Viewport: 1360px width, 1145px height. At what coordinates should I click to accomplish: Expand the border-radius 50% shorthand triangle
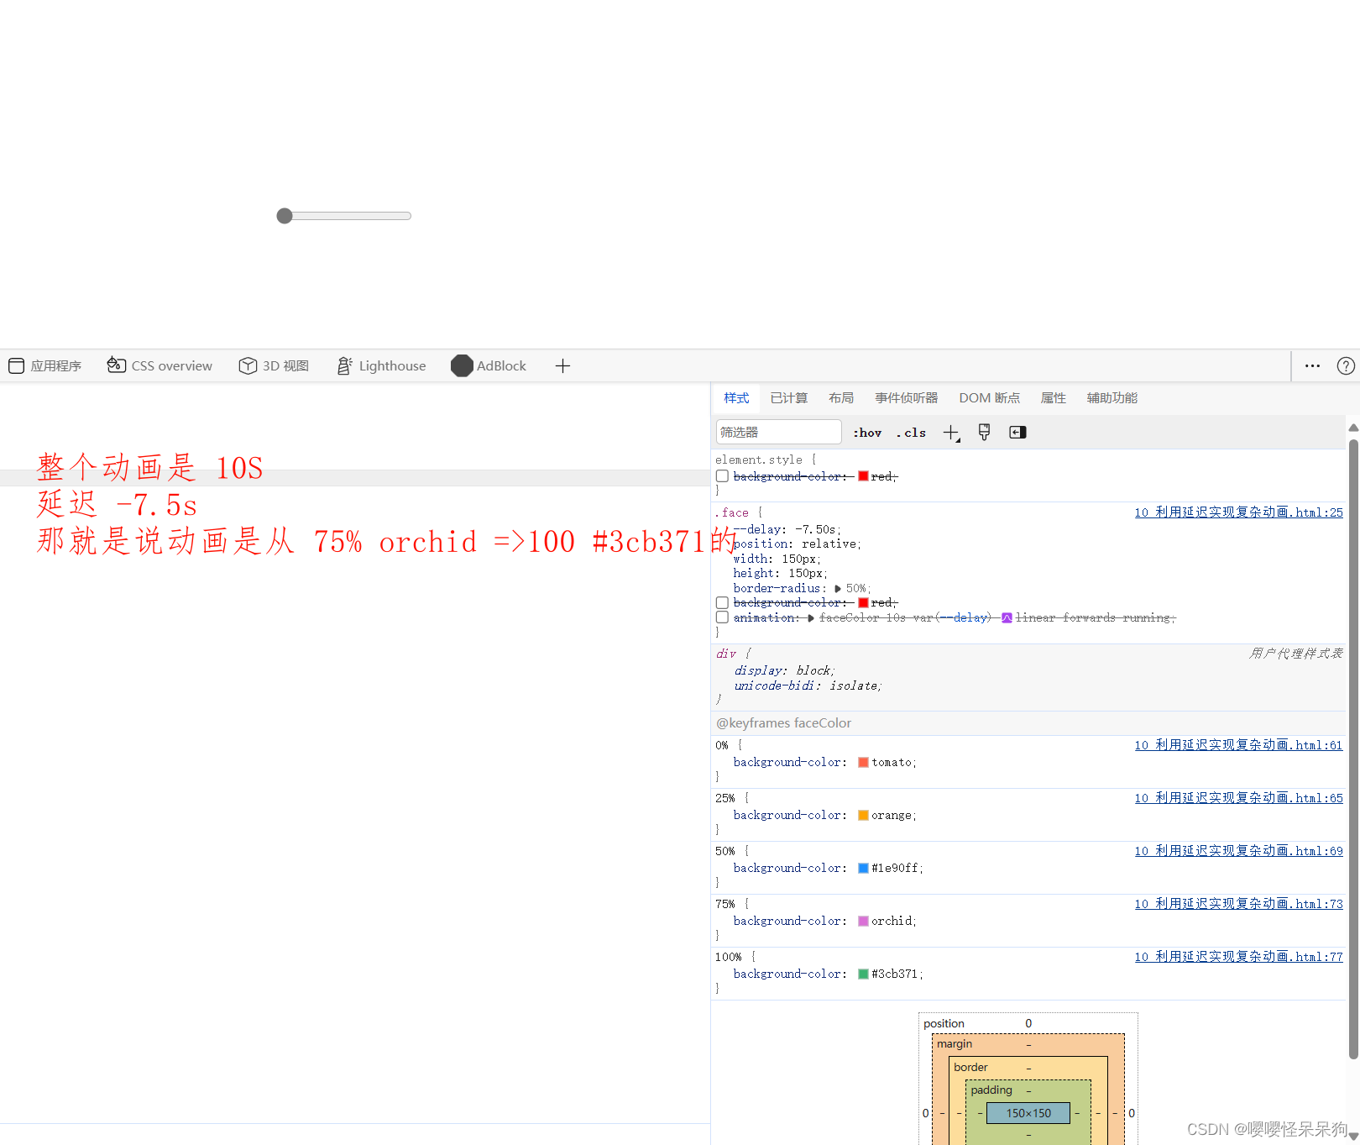tap(838, 589)
